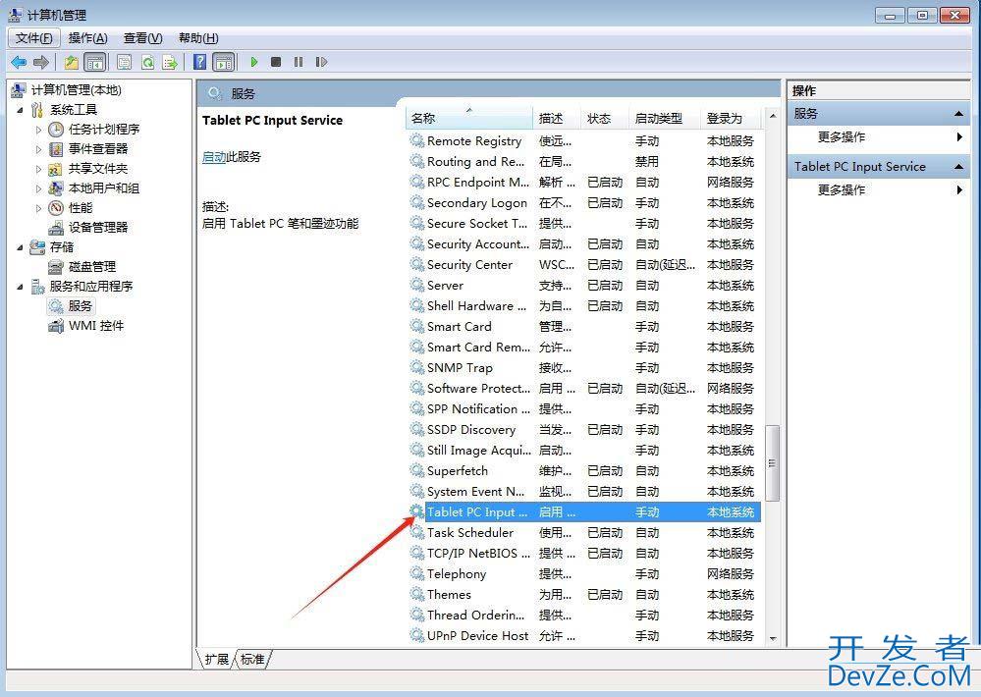The height and width of the screenshot is (697, 981).
Task: Click the properties toolbar icon
Action: point(125,62)
